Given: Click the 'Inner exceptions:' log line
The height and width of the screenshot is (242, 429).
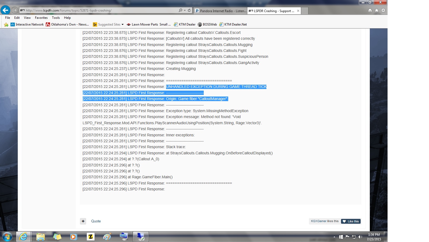Looking at the screenshot, I should [138, 135].
